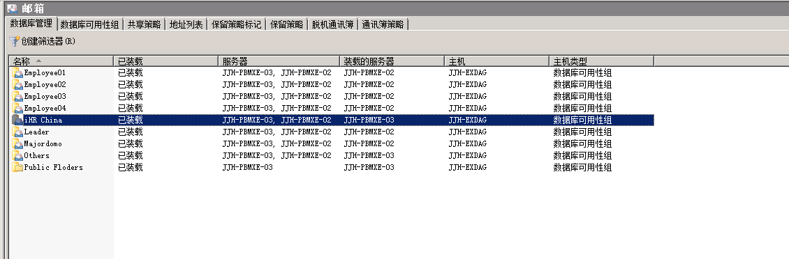
Task: Click the 已装载 status in the Employee01 row
Action: pyautogui.click(x=131, y=73)
